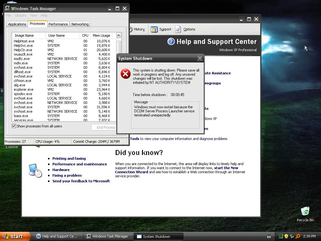Click the computer and mouse help topic icon
Image resolution: width=321 pixels, height=241 pixels.
click(x=35, y=170)
